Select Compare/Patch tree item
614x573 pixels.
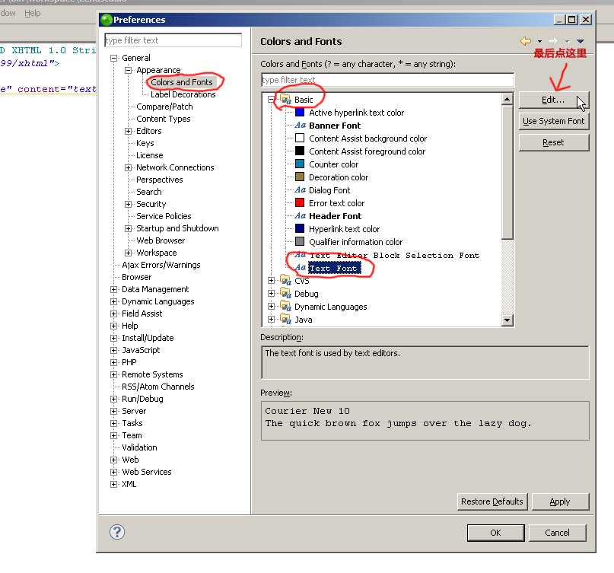coord(164,107)
